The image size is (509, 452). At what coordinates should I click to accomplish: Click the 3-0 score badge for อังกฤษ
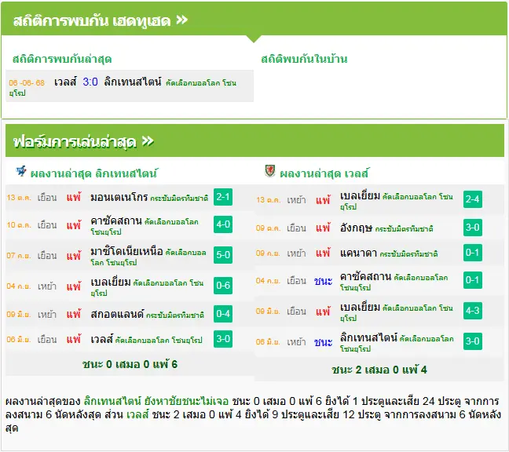(473, 228)
